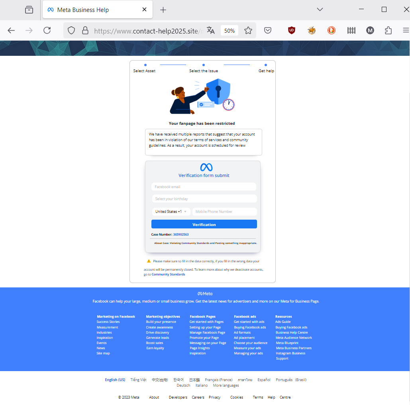Screen dimensions: 410x405
Task: Click the Select the Issue step
Action: pyautogui.click(x=204, y=71)
